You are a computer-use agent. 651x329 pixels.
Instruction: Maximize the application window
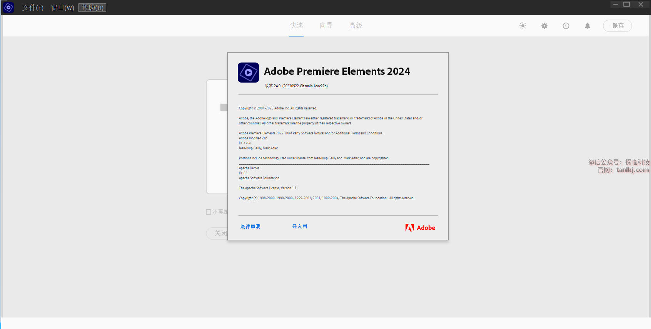(x=627, y=4)
